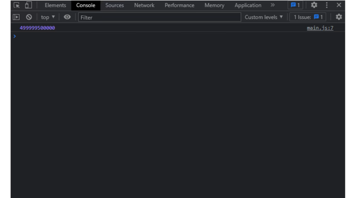Follow the main.js:7 source link
Image resolution: width=354 pixels, height=198 pixels.
click(x=320, y=28)
